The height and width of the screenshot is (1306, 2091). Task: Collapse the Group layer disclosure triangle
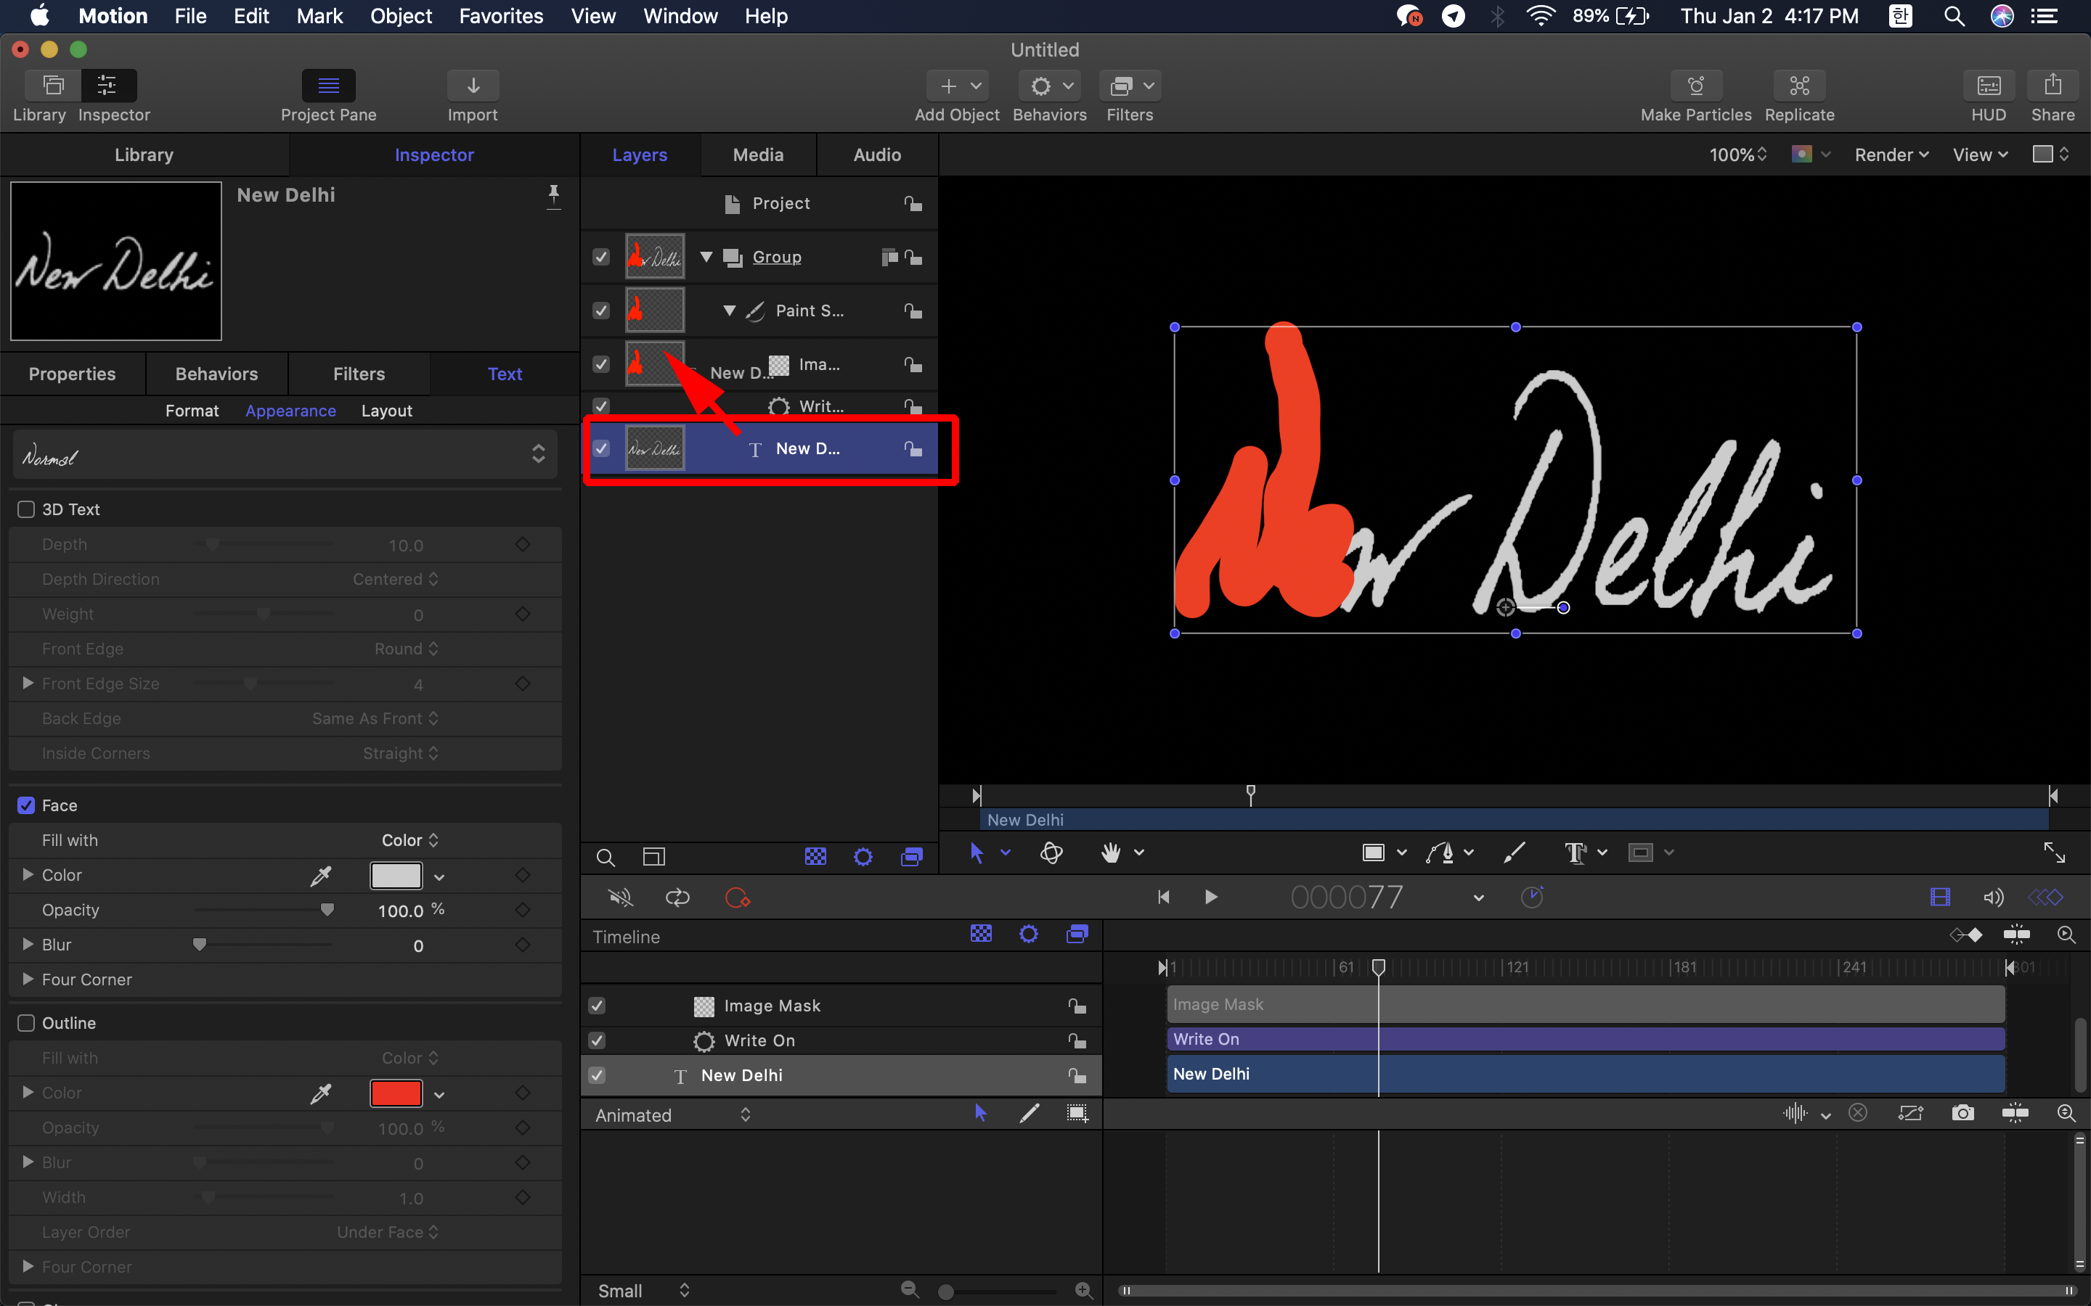[x=706, y=257]
